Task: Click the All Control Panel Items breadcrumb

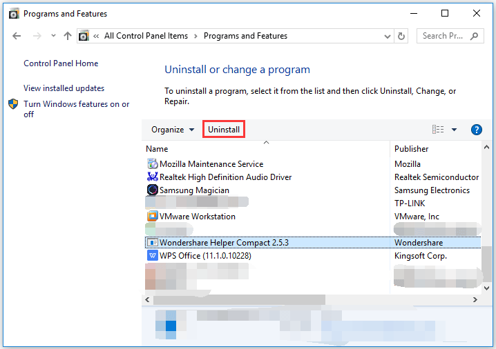Action: click(146, 36)
